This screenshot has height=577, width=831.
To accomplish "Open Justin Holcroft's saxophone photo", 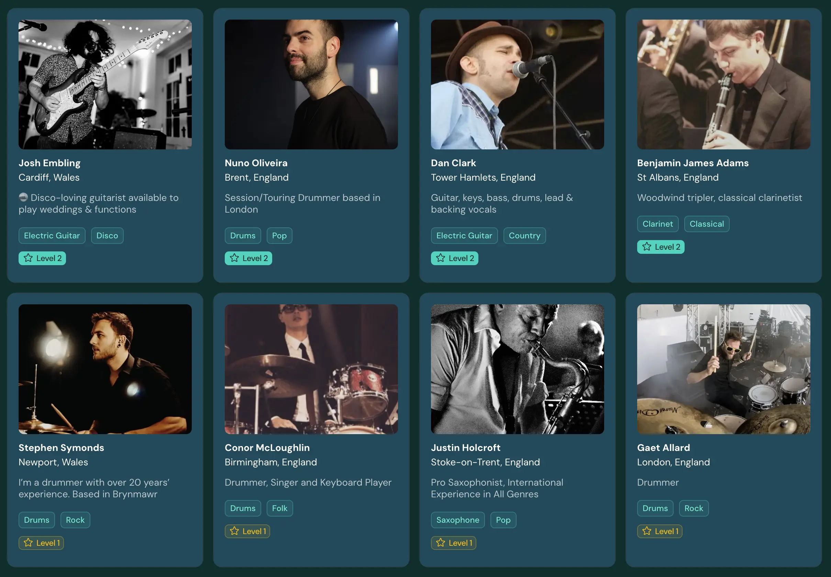I will point(517,369).
